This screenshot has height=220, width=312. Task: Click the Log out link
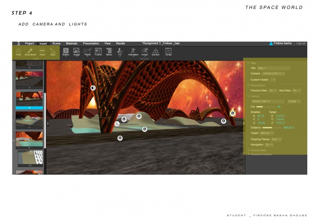pyautogui.click(x=301, y=43)
